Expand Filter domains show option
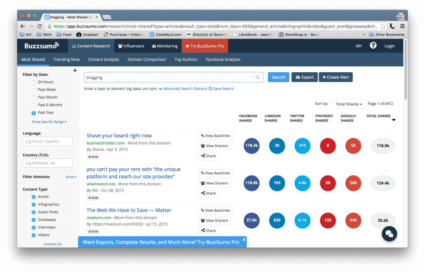Image resolution: width=425 pixels, height=272 pixels. (71, 177)
